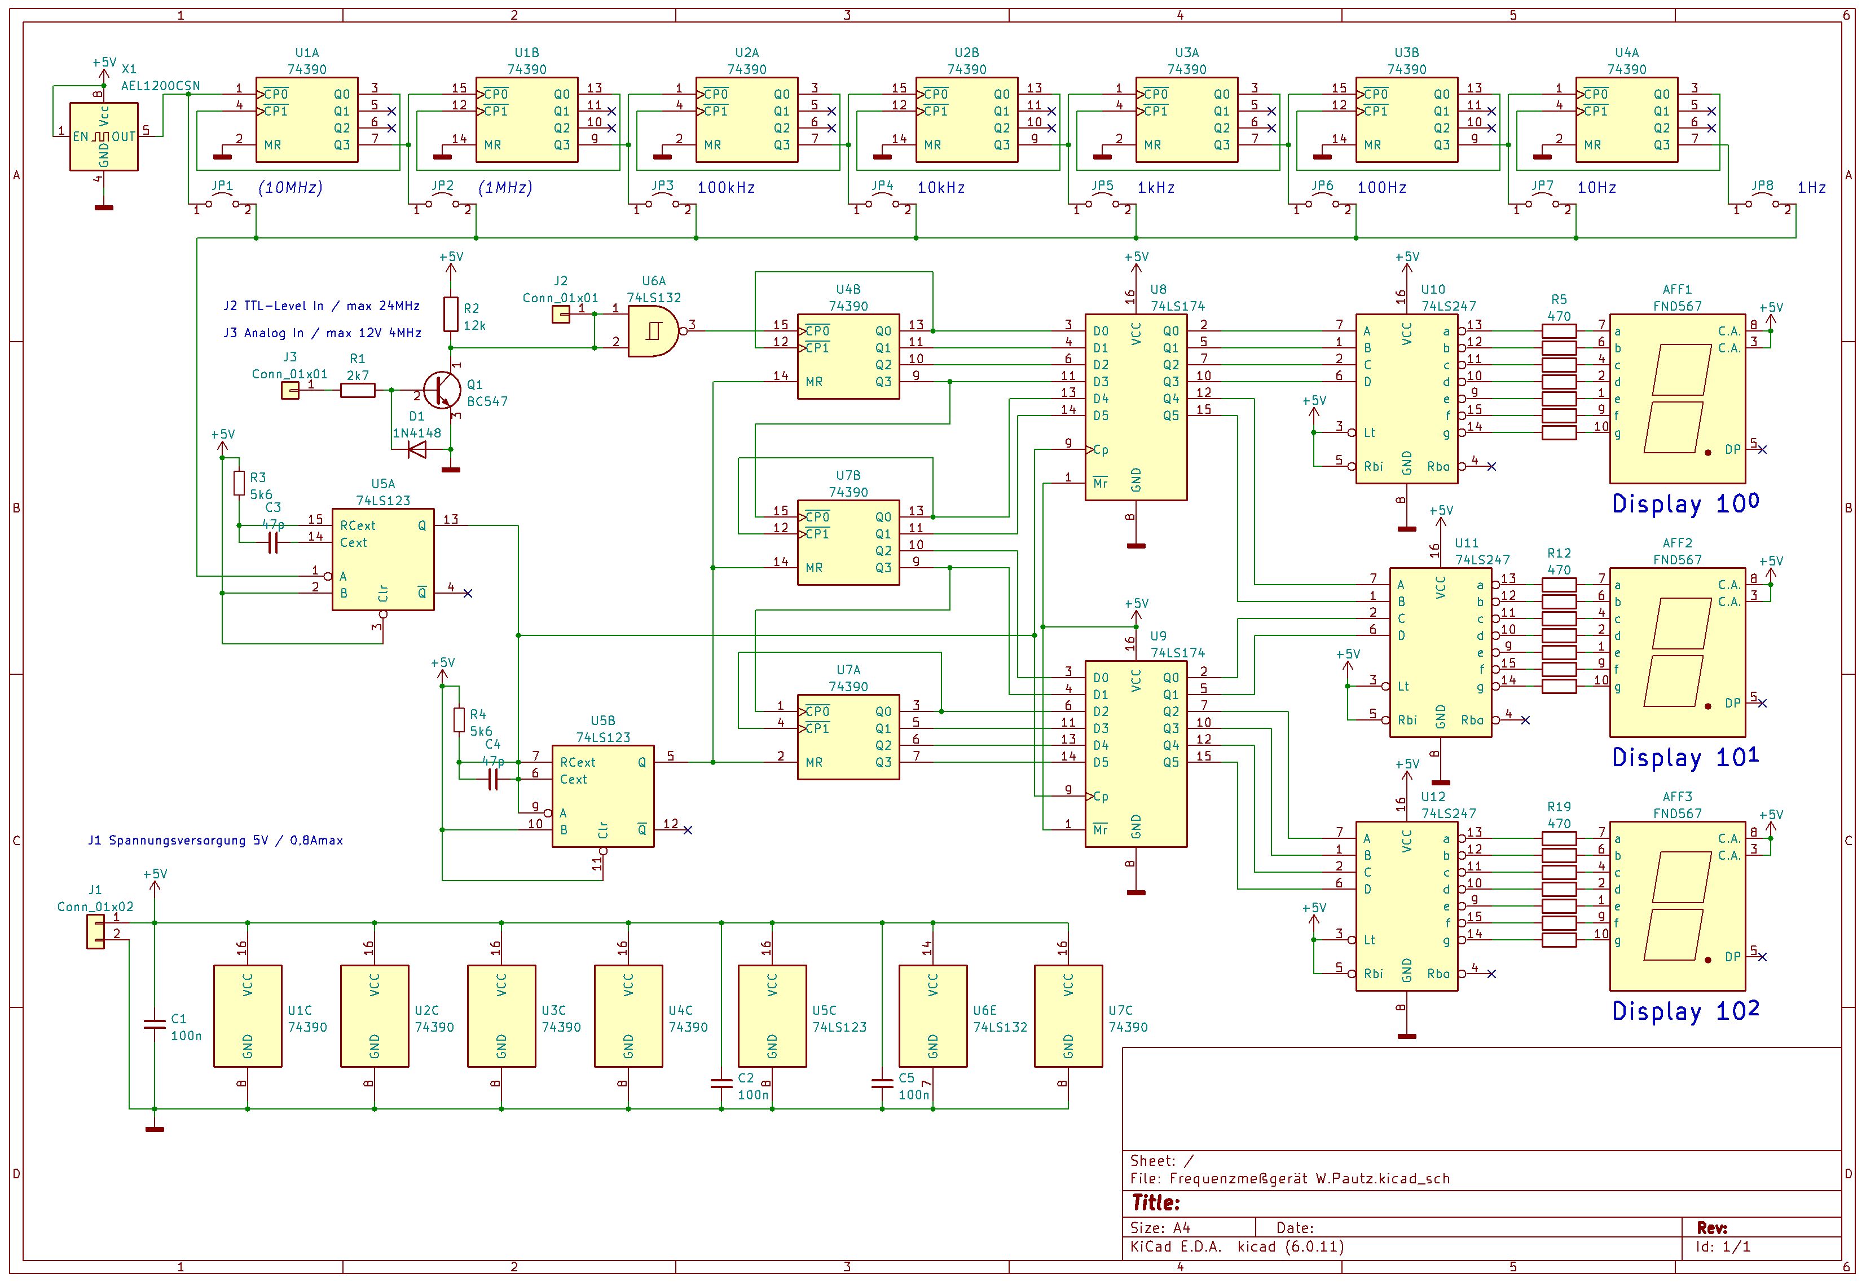Click the U6A 74LS132 NAND gate
Image resolution: width=1866 pixels, height=1282 pixels.
(653, 330)
